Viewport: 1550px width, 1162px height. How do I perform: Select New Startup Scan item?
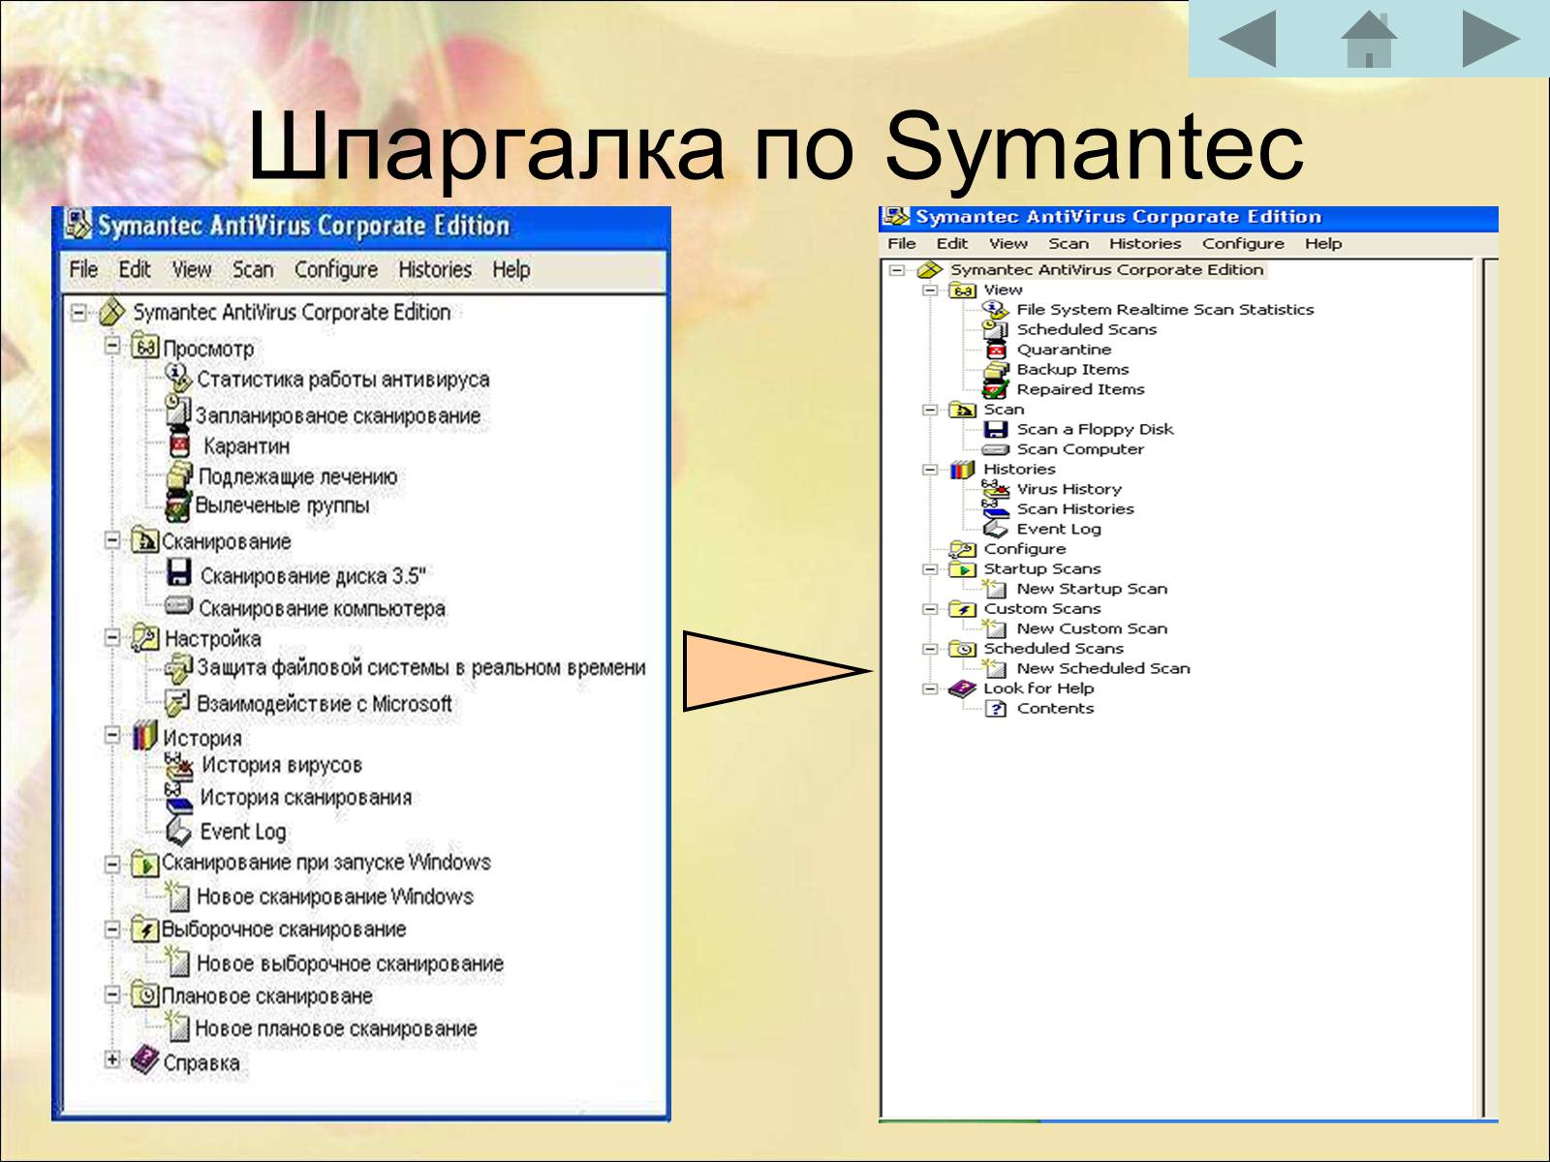1092,589
